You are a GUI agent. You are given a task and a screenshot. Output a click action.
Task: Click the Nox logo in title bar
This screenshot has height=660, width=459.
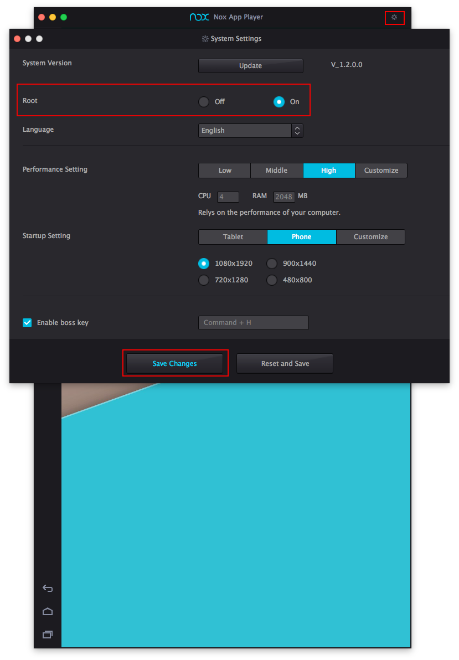tap(199, 17)
